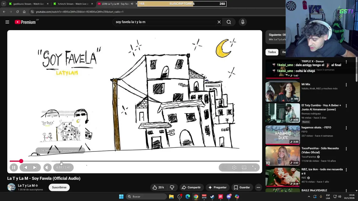
Task: Toggle the subtitles button in player
Action: coord(224,167)
